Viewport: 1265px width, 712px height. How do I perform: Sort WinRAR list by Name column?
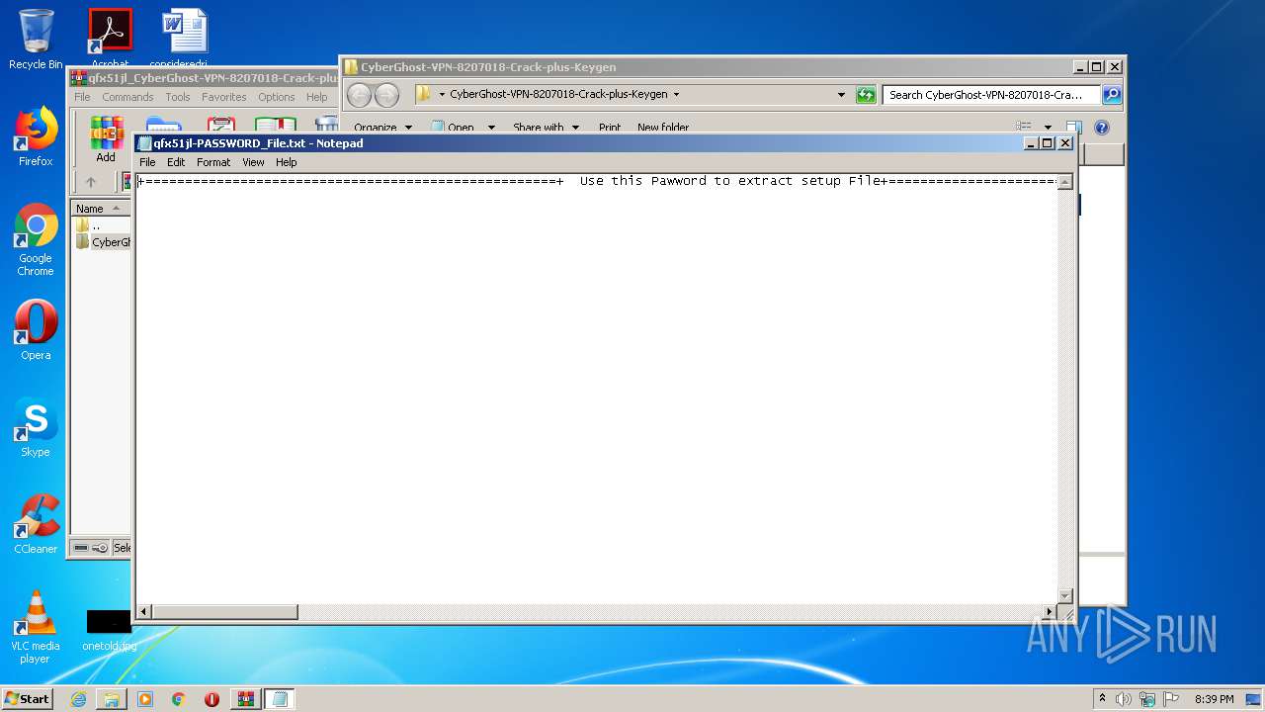tap(101, 209)
